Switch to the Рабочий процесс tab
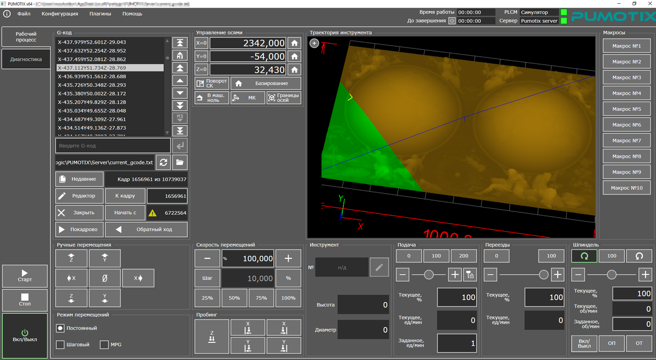This screenshot has width=656, height=360. point(26,37)
